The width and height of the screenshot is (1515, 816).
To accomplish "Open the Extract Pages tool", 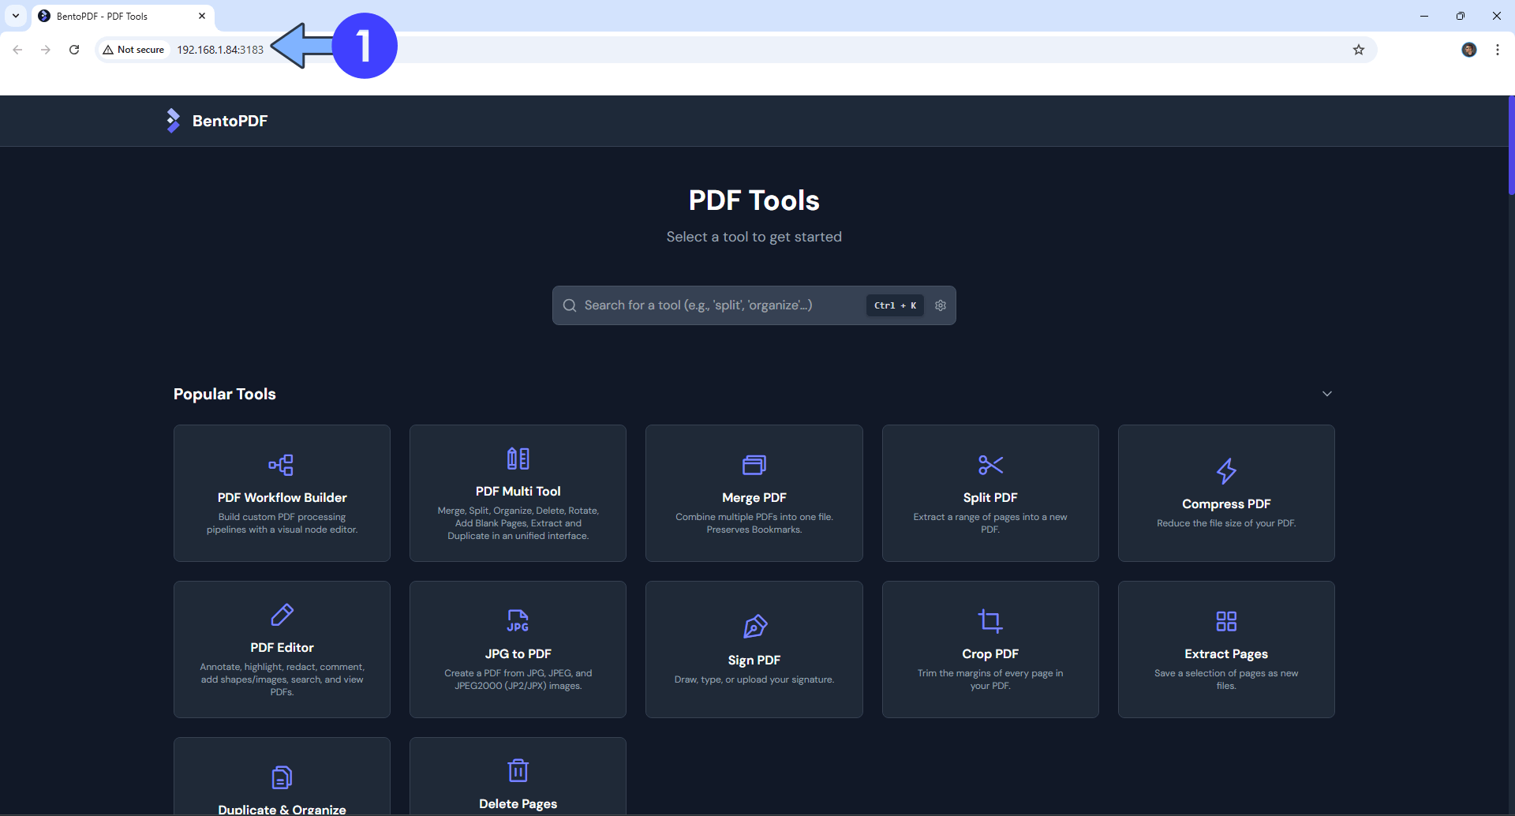I will pyautogui.click(x=1225, y=647).
